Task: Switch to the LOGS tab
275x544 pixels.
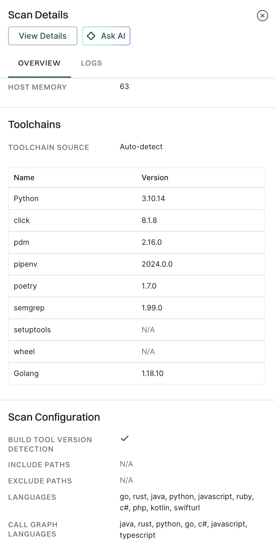Action: [91, 63]
